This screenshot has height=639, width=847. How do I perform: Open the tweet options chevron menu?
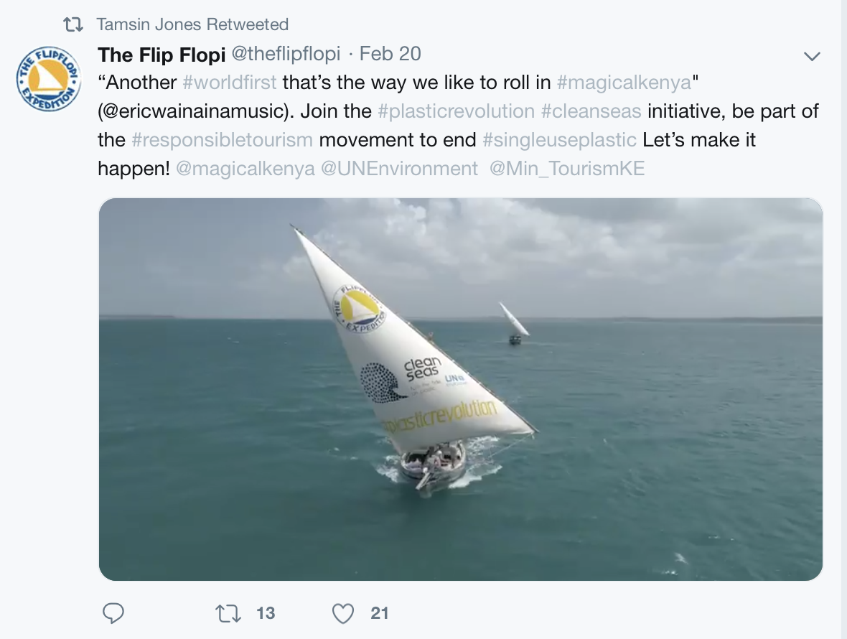pos(812,56)
